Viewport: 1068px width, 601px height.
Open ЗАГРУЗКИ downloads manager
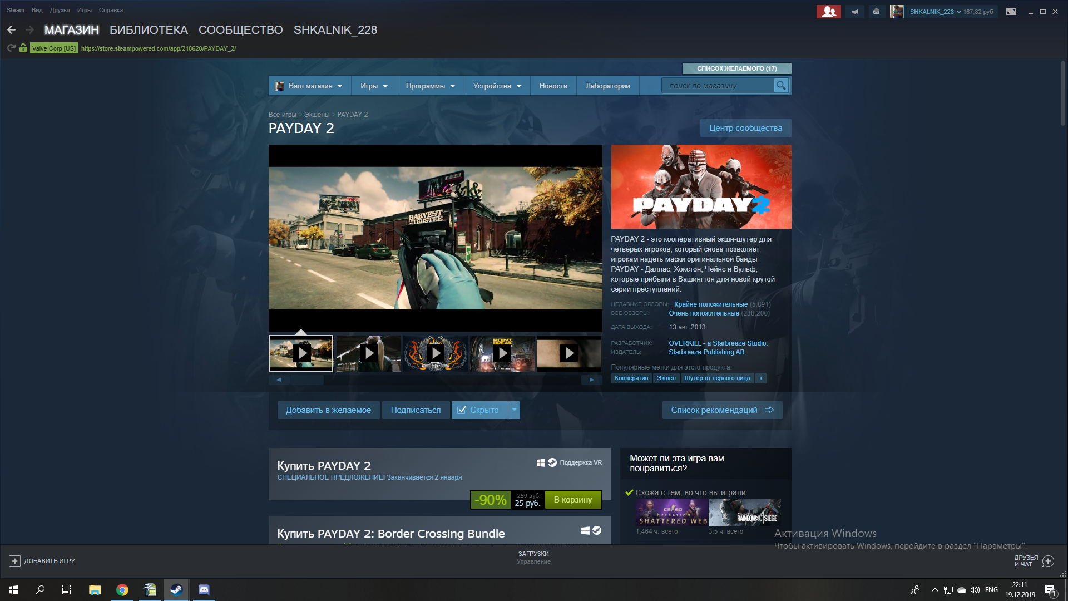click(x=533, y=554)
